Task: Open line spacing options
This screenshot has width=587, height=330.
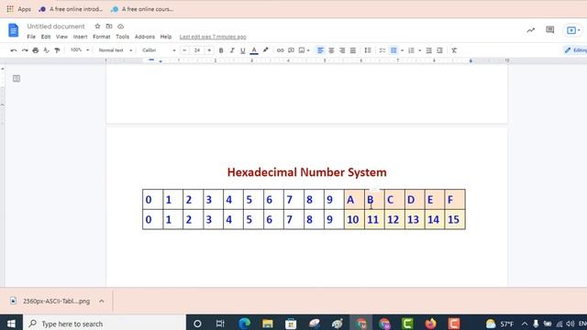Action: tap(368, 50)
